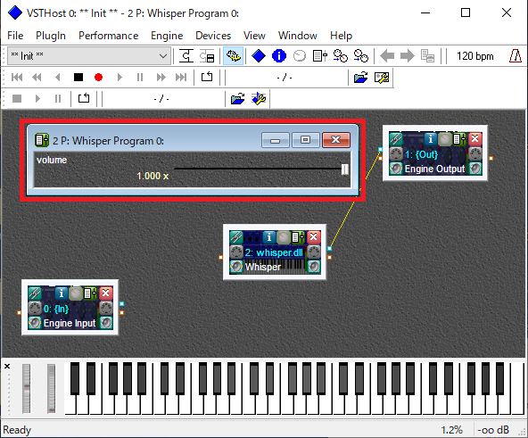Click the red record button in transport toolbar
This screenshot has width=528, height=438.
tap(98, 78)
